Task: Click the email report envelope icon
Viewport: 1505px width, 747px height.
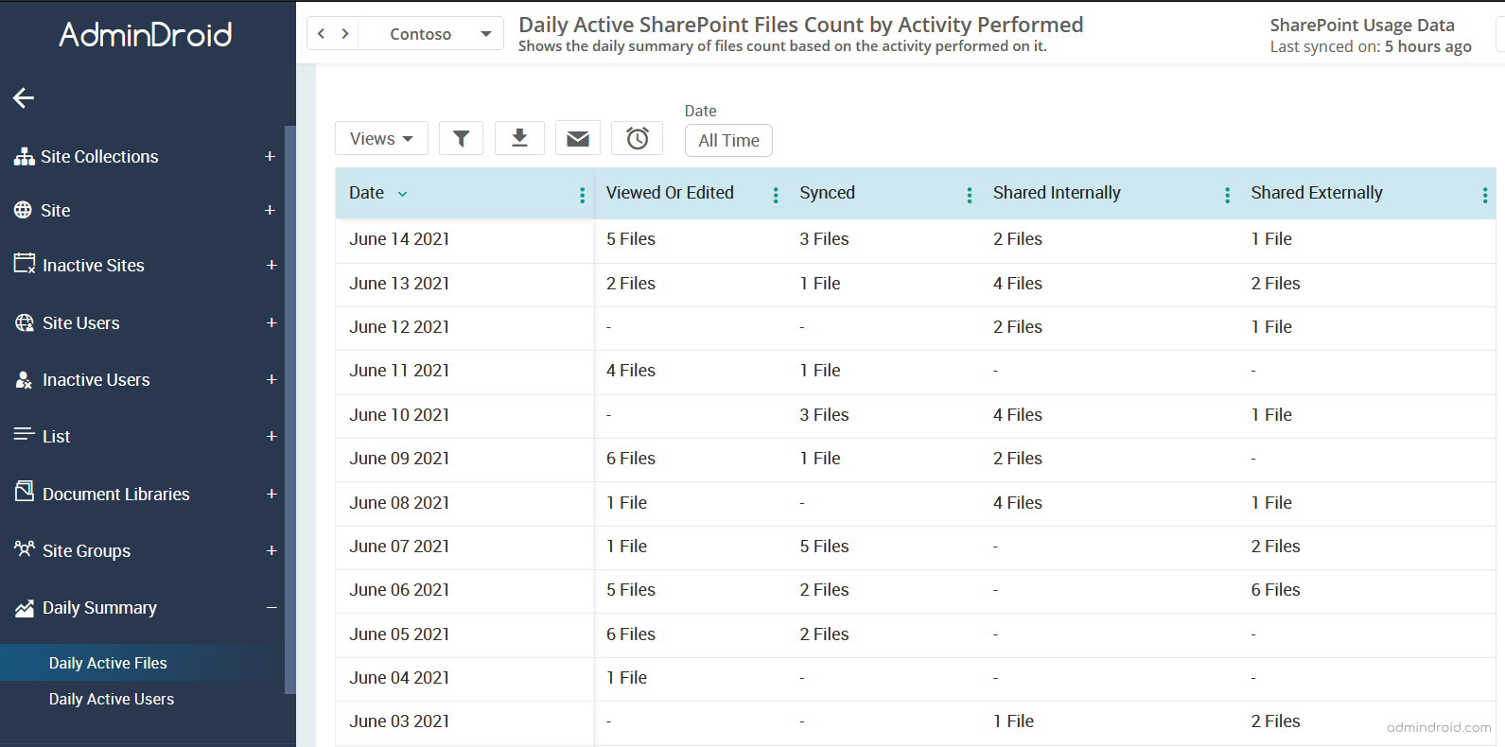Action: pyautogui.click(x=578, y=139)
